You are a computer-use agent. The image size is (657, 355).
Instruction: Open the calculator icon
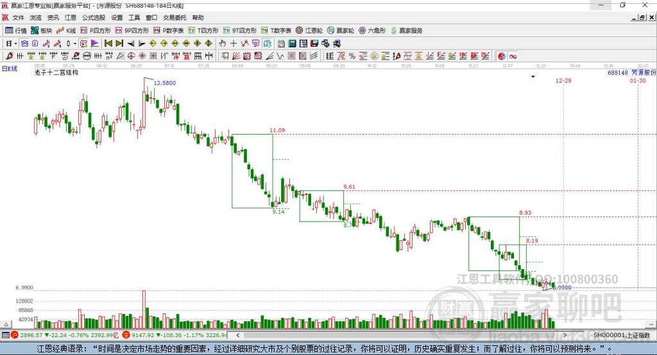pos(292,44)
